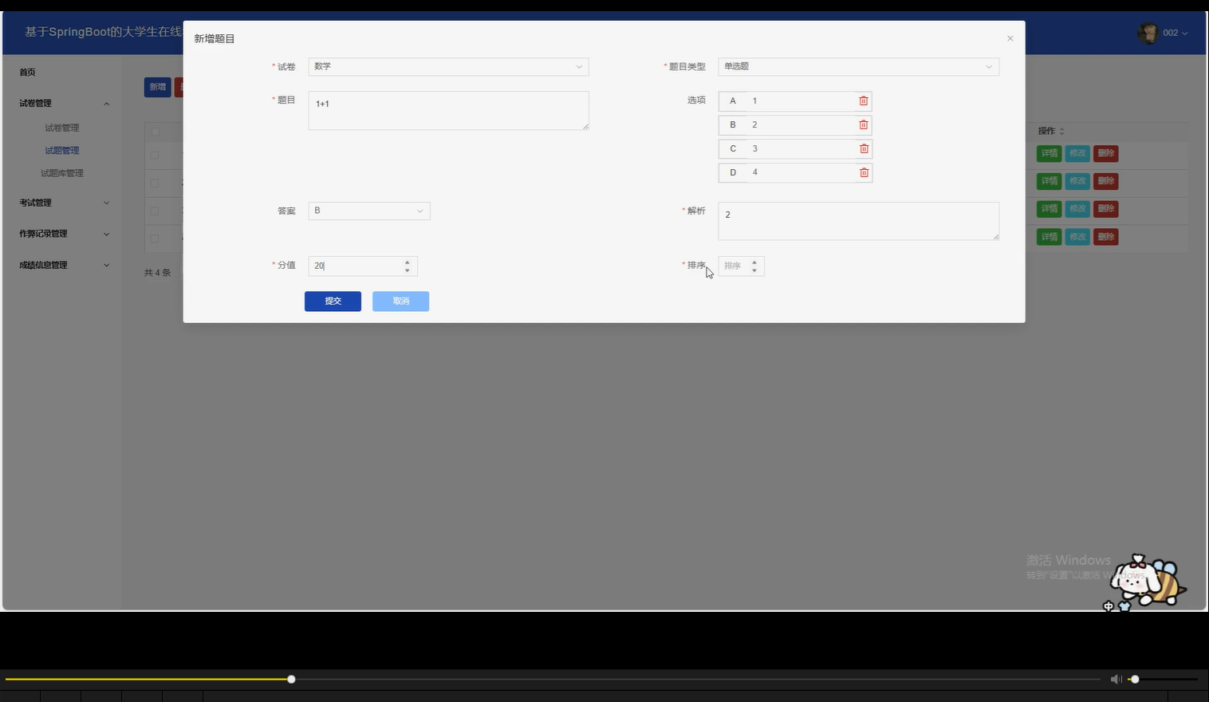The image size is (1209, 702).
Task: Increase 分值 with the up arrow
Action: point(408,262)
